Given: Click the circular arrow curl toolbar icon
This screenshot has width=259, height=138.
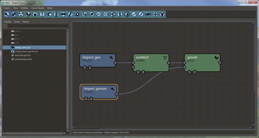Looking at the screenshot, I should (x=78, y=14).
